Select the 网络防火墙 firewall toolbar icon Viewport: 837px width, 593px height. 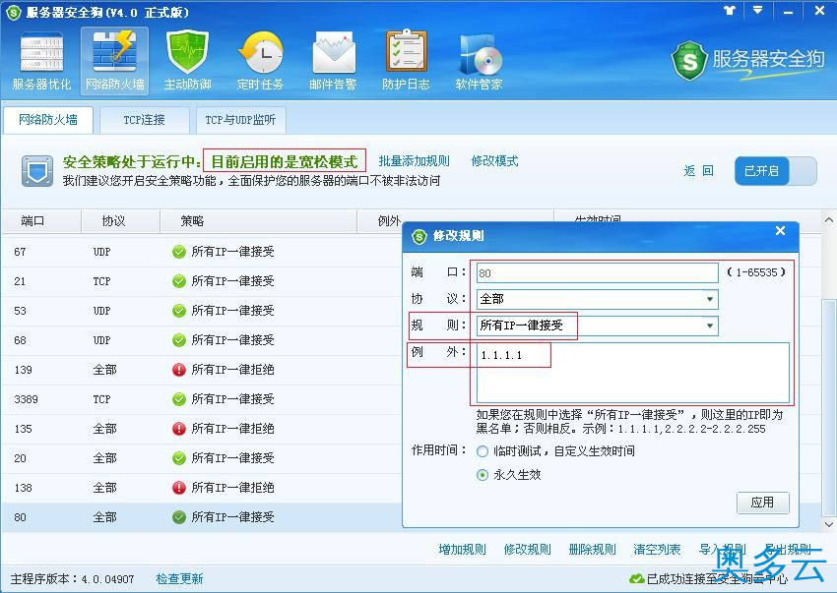[x=115, y=61]
